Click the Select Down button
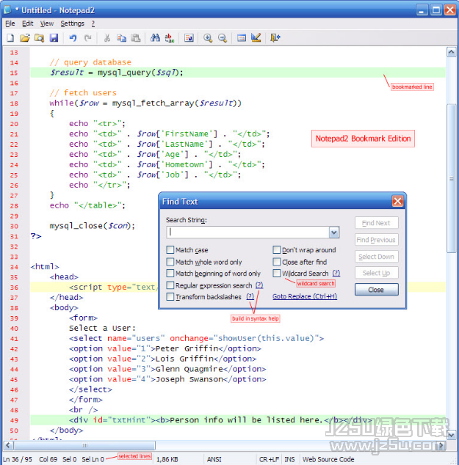This screenshot has height=465, width=459. tap(376, 257)
